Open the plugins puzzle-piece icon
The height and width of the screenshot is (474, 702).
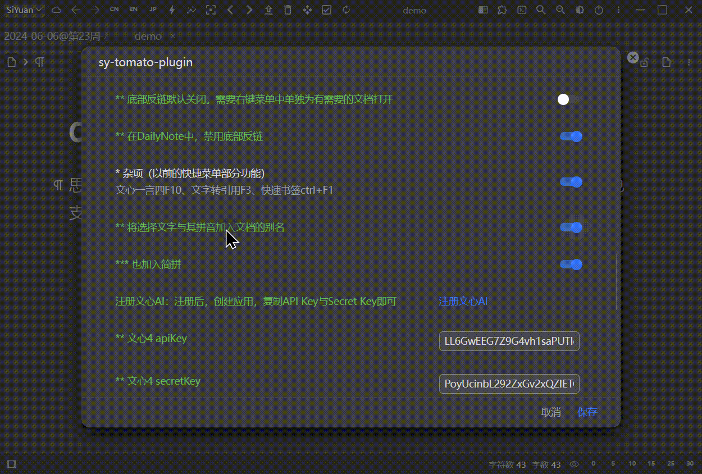coord(502,10)
